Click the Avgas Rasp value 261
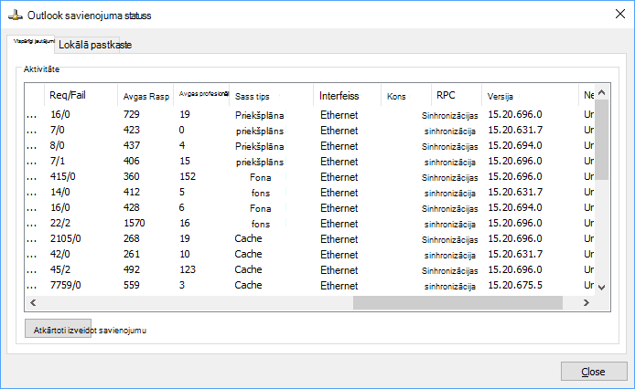635x389 pixels. 132,254
